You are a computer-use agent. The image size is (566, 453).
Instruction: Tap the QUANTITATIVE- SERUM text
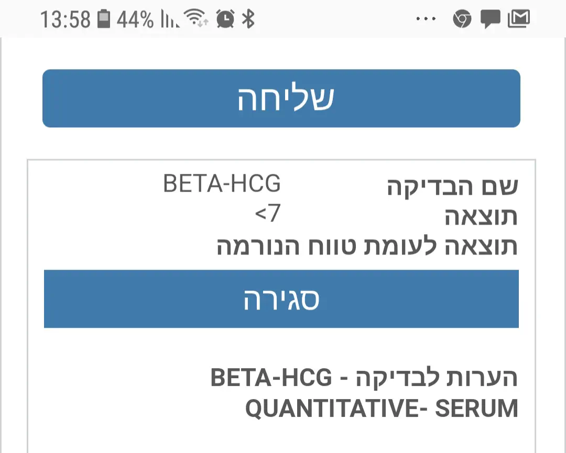(x=381, y=409)
